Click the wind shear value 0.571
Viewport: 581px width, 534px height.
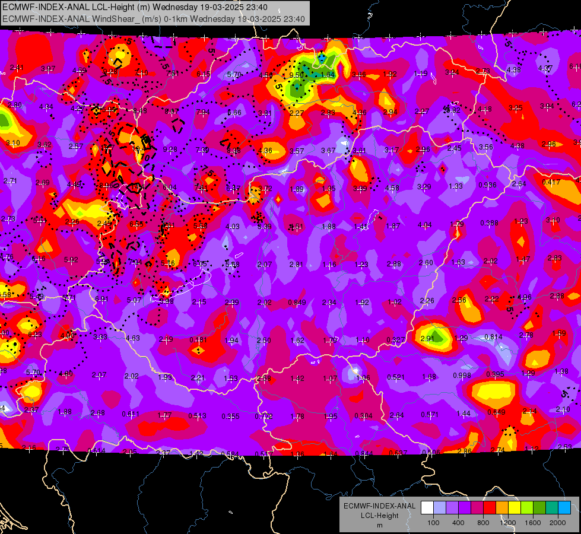pos(430,415)
